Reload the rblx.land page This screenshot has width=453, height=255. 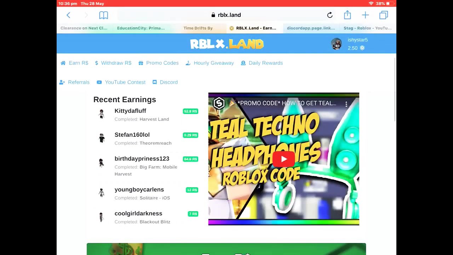330,15
